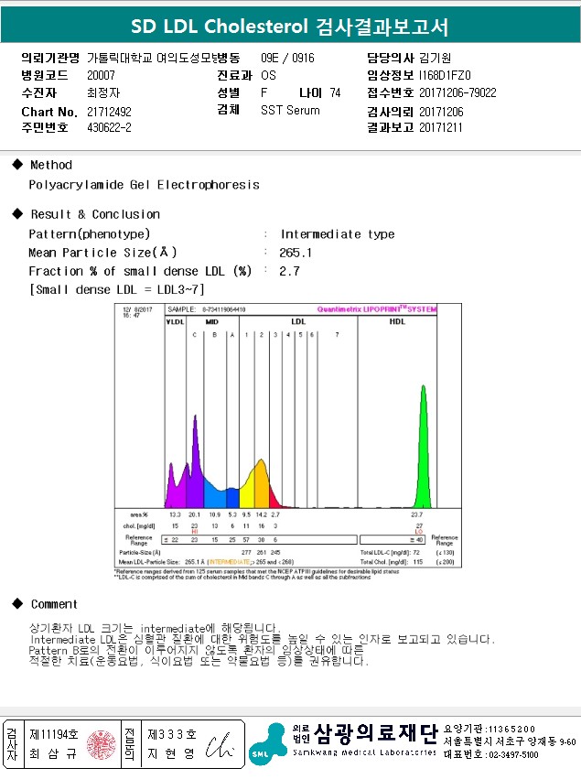Click the Pattern(phenotype) label
Viewport: 581px width, 779px height.
pyautogui.click(x=90, y=233)
